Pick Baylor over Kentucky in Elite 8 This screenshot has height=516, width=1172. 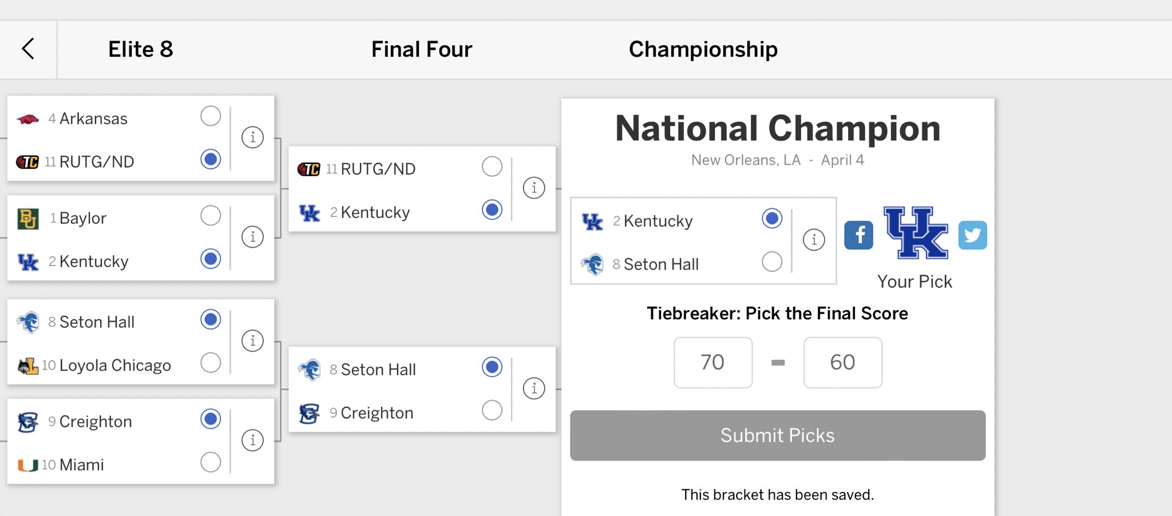click(x=211, y=216)
